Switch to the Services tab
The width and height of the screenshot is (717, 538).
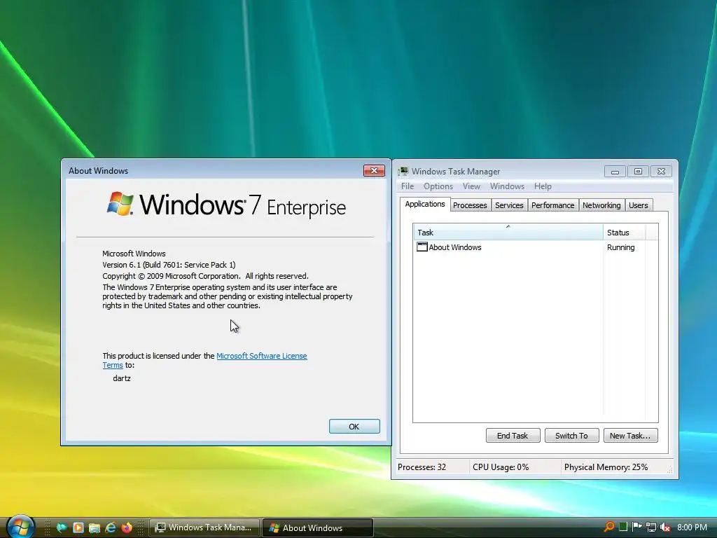pyautogui.click(x=509, y=205)
